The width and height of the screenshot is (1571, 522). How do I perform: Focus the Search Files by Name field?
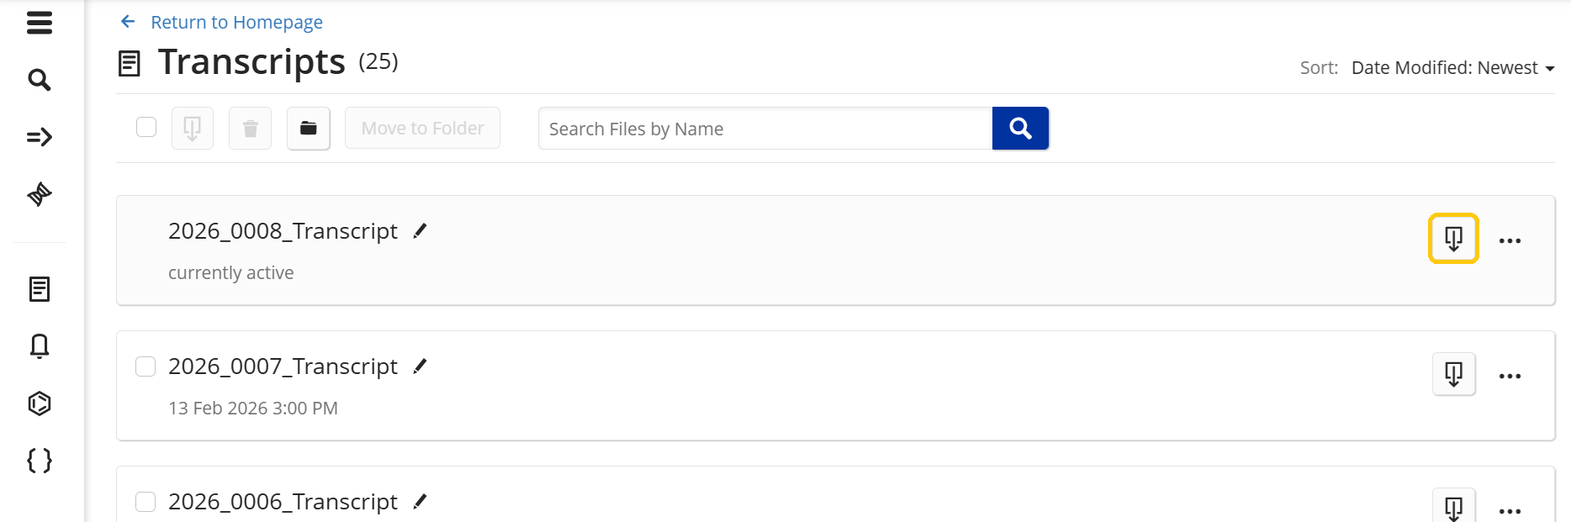coord(764,129)
